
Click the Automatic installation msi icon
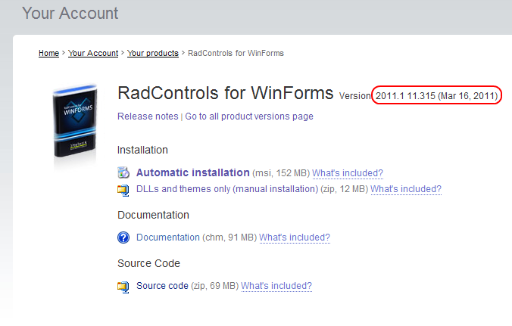(x=123, y=172)
